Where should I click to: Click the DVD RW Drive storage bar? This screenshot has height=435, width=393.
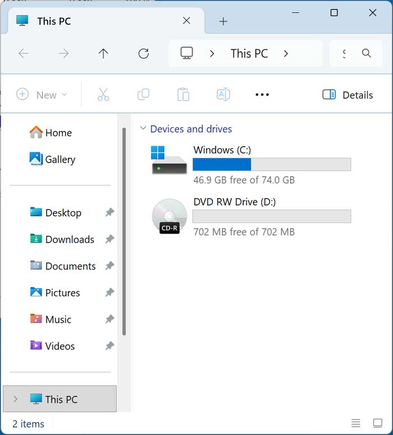point(272,217)
